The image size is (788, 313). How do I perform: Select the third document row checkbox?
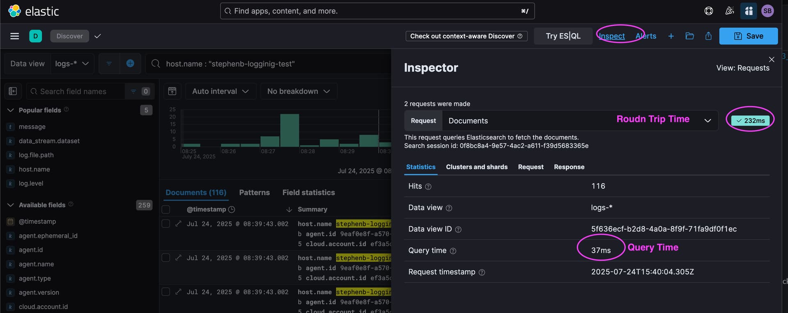point(166,292)
